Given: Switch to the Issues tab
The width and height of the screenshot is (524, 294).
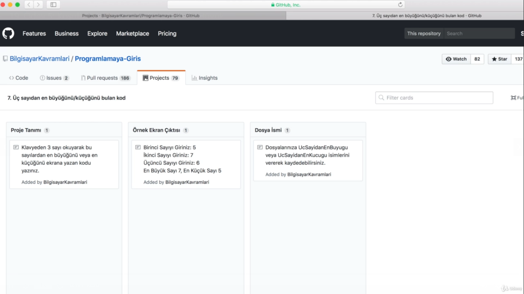Looking at the screenshot, I should pos(54,78).
